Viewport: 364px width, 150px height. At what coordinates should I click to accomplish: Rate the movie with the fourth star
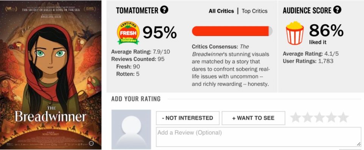(331, 117)
